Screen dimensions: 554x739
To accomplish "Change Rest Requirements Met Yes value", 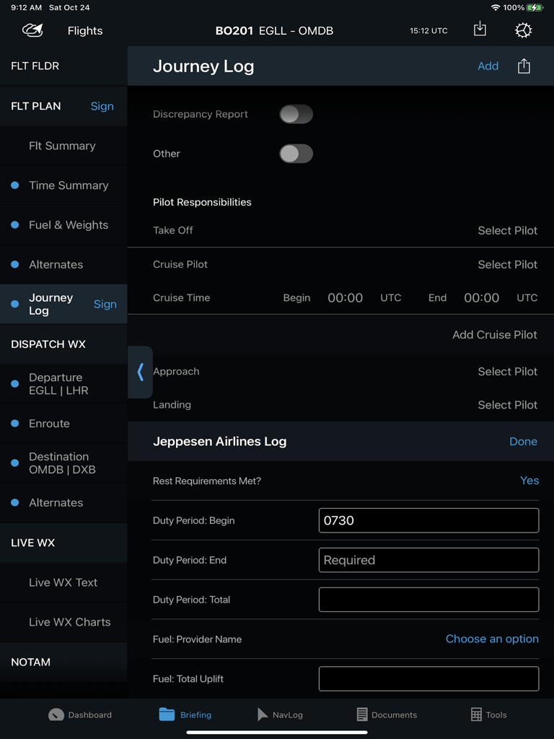I will pos(529,480).
